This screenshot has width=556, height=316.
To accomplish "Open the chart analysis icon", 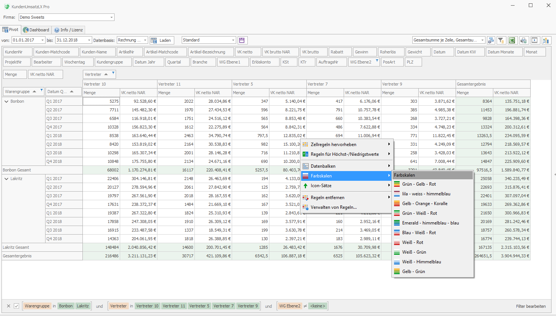I will [546, 40].
